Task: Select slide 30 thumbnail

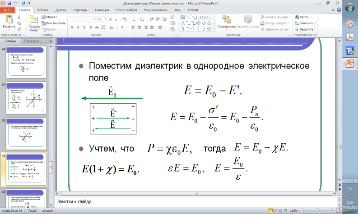Action: 26,133
